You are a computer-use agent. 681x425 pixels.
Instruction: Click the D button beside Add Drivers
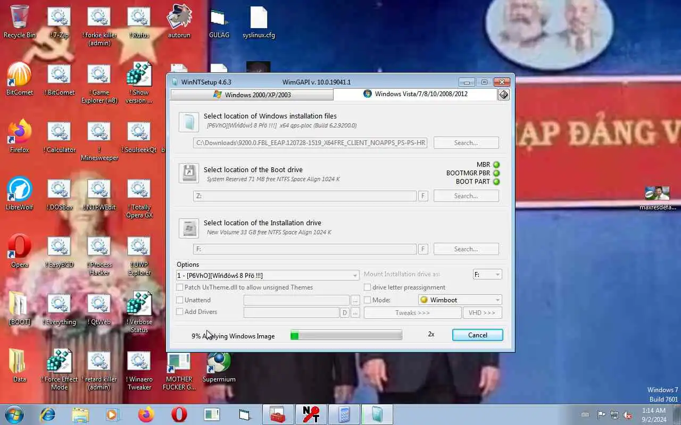coord(345,313)
